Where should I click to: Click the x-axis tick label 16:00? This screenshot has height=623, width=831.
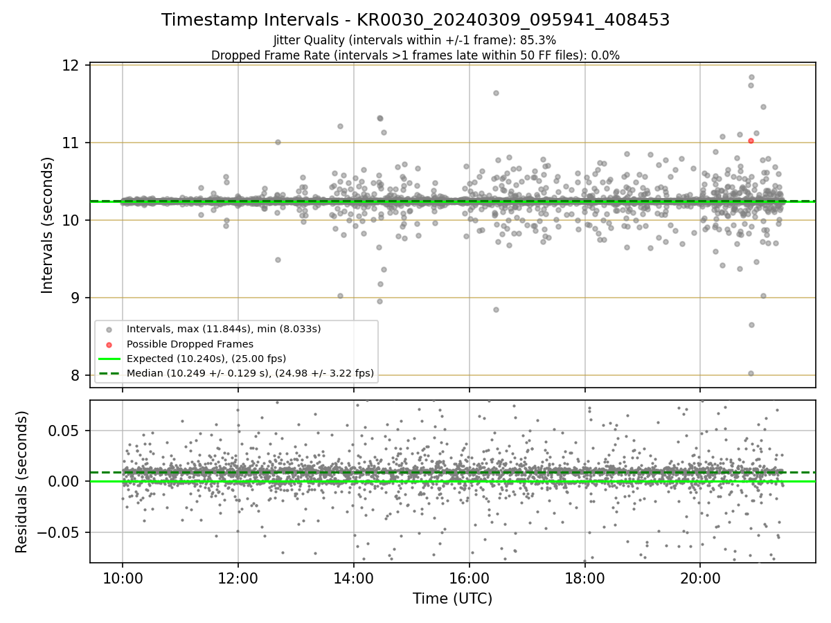pos(470,578)
